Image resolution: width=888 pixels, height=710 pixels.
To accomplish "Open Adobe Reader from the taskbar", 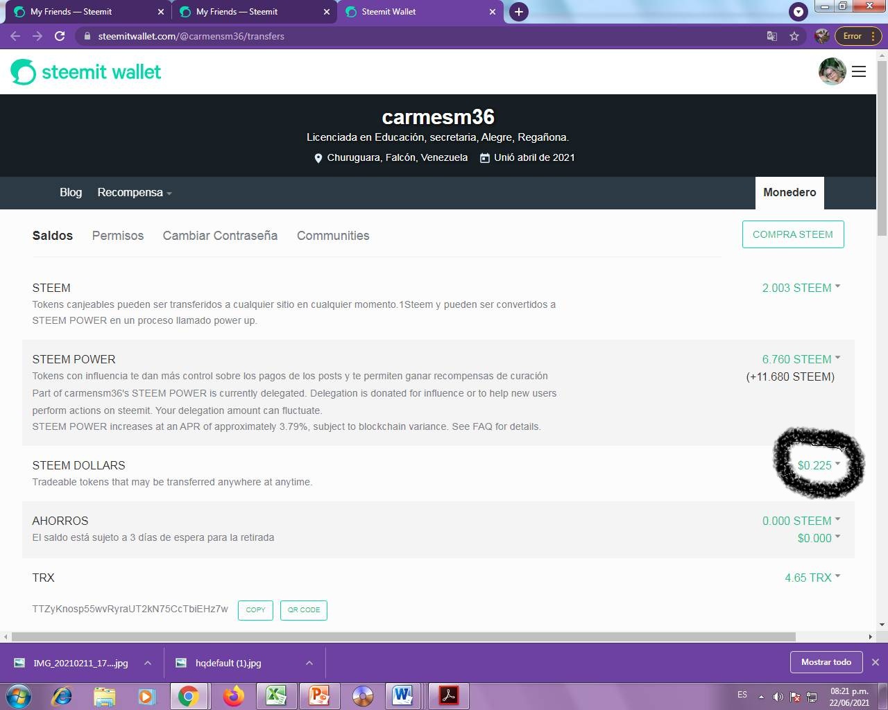I will click(448, 695).
